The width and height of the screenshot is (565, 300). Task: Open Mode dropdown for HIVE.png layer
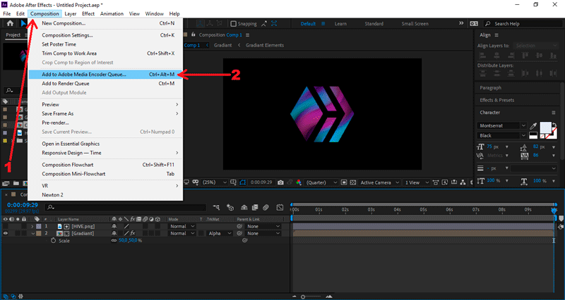click(182, 226)
